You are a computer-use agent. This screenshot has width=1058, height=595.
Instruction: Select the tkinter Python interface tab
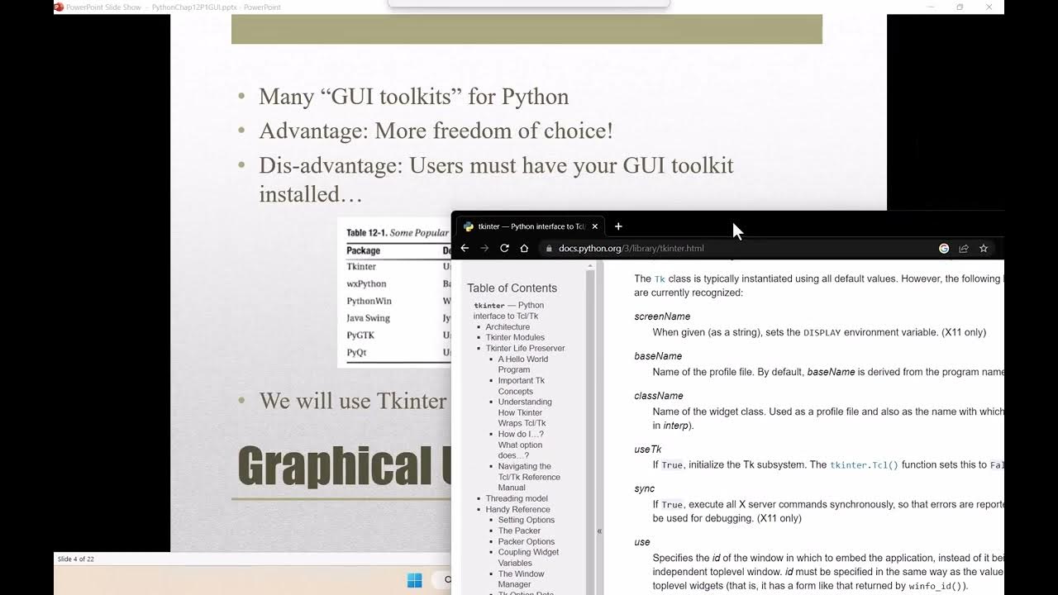click(x=530, y=226)
